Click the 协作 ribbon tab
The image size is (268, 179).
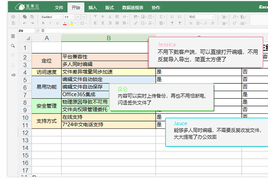156,7
